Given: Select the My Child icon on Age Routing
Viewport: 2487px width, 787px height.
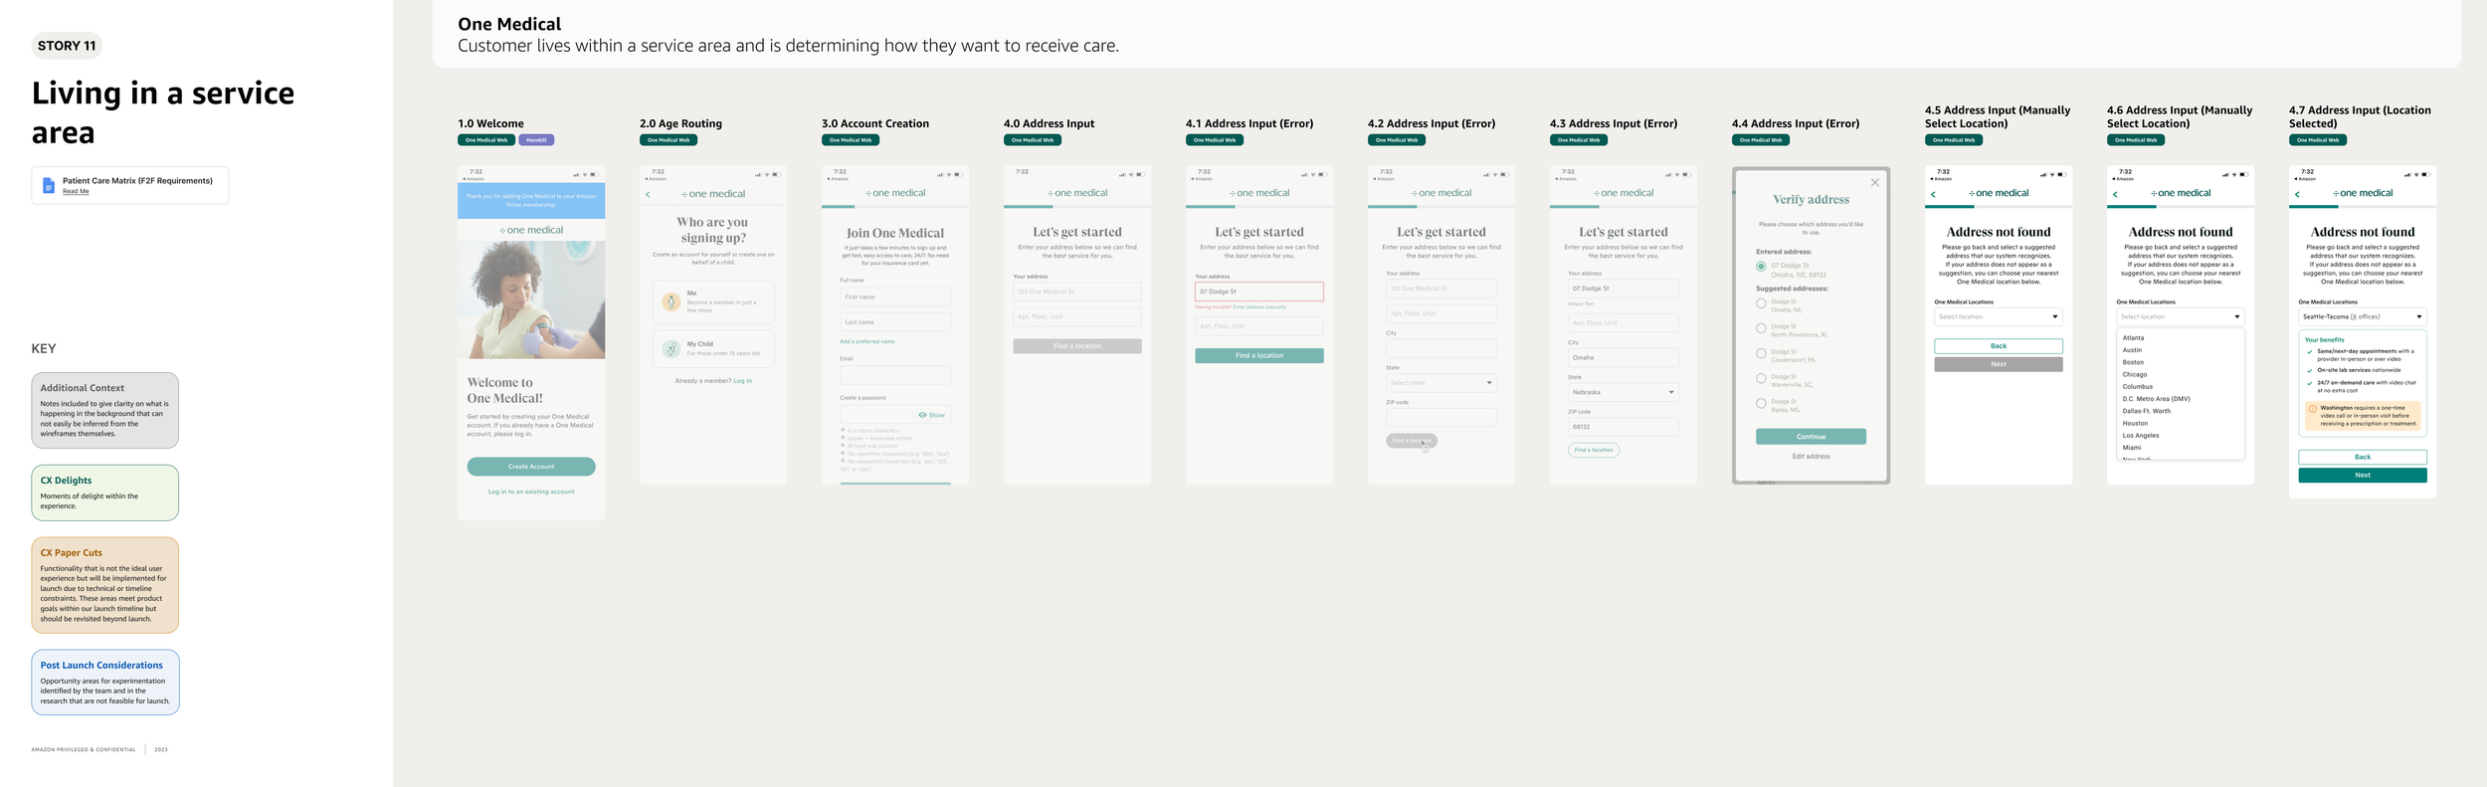Looking at the screenshot, I should pyautogui.click(x=671, y=349).
